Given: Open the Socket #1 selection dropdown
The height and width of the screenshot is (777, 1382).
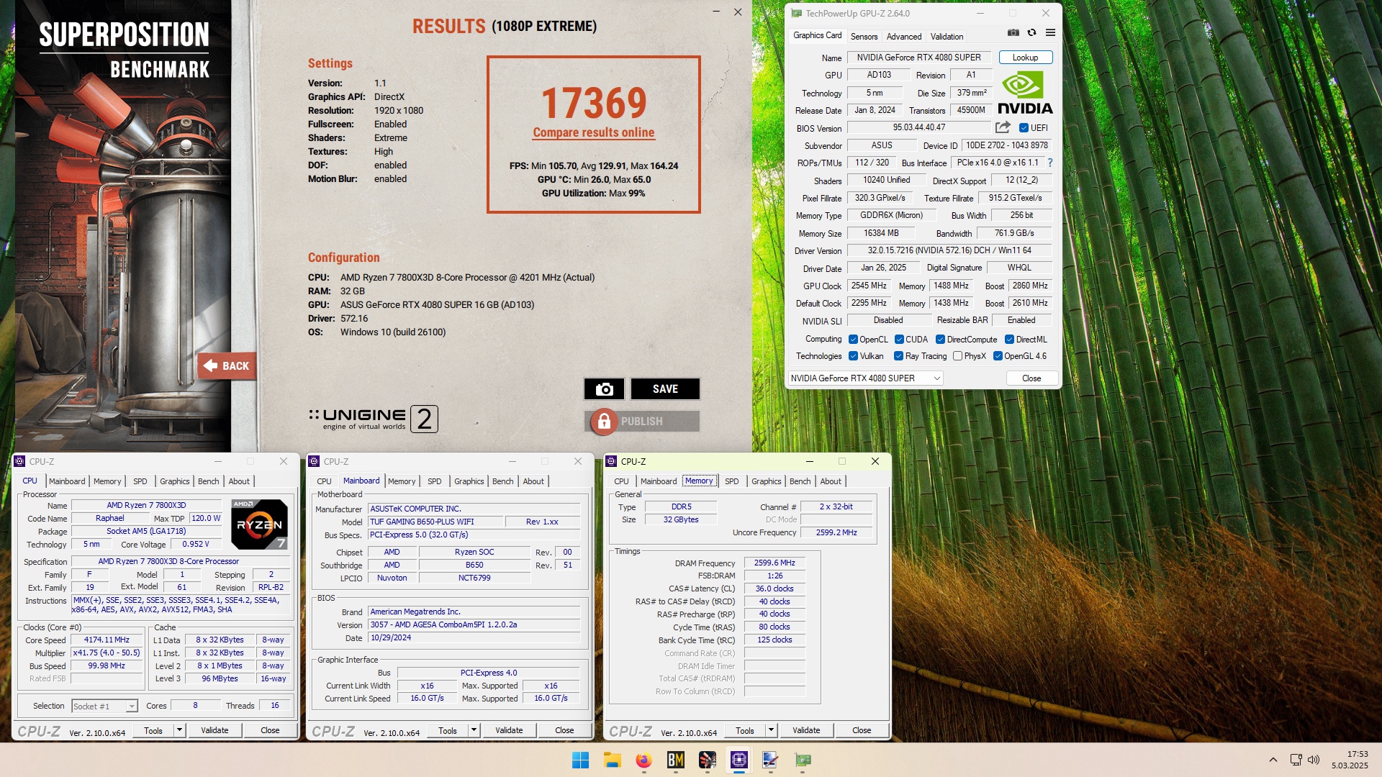Looking at the screenshot, I should tap(104, 706).
